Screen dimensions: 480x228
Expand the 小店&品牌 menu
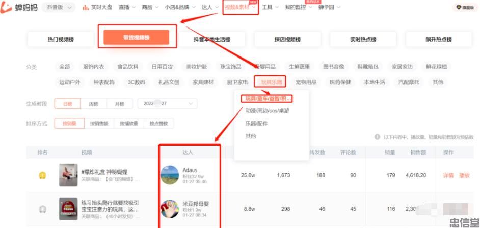coord(180,7)
